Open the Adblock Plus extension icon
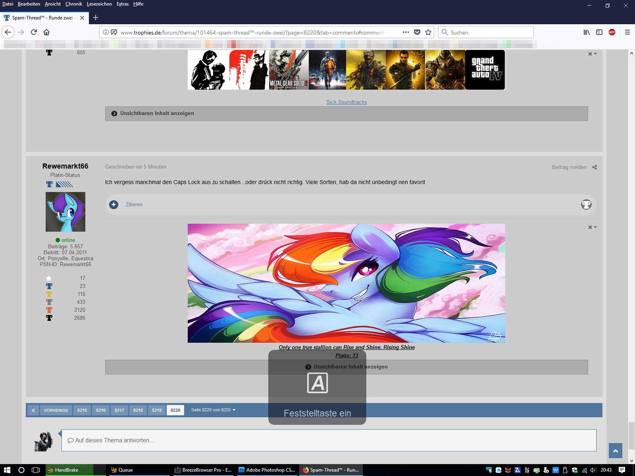This screenshot has width=635, height=476. [612, 32]
